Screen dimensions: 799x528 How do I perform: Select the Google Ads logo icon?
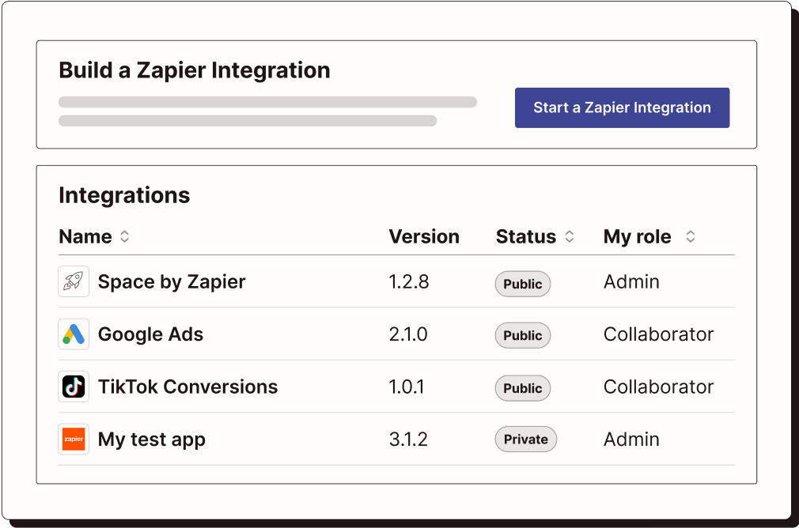pyautogui.click(x=74, y=334)
